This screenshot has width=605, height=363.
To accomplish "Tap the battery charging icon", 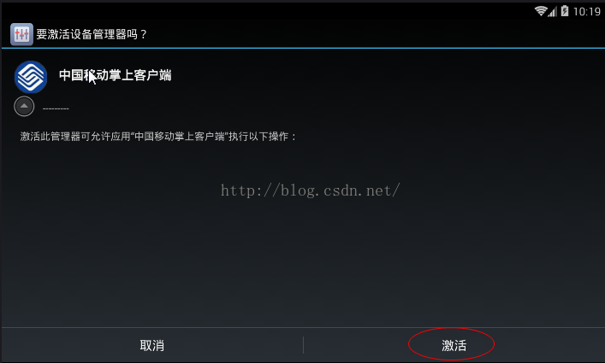I will 565,11.
